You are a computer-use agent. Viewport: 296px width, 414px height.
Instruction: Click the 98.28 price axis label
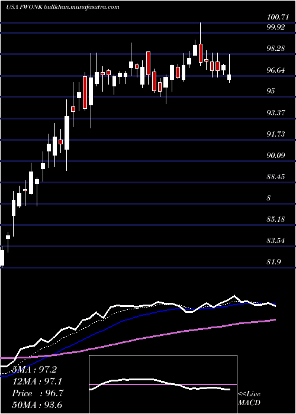click(275, 48)
